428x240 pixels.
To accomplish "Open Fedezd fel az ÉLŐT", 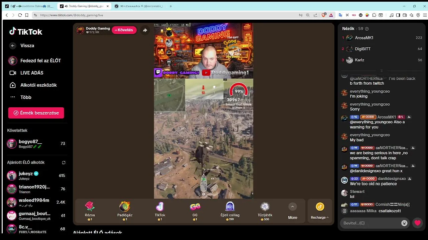I will pos(35,61).
